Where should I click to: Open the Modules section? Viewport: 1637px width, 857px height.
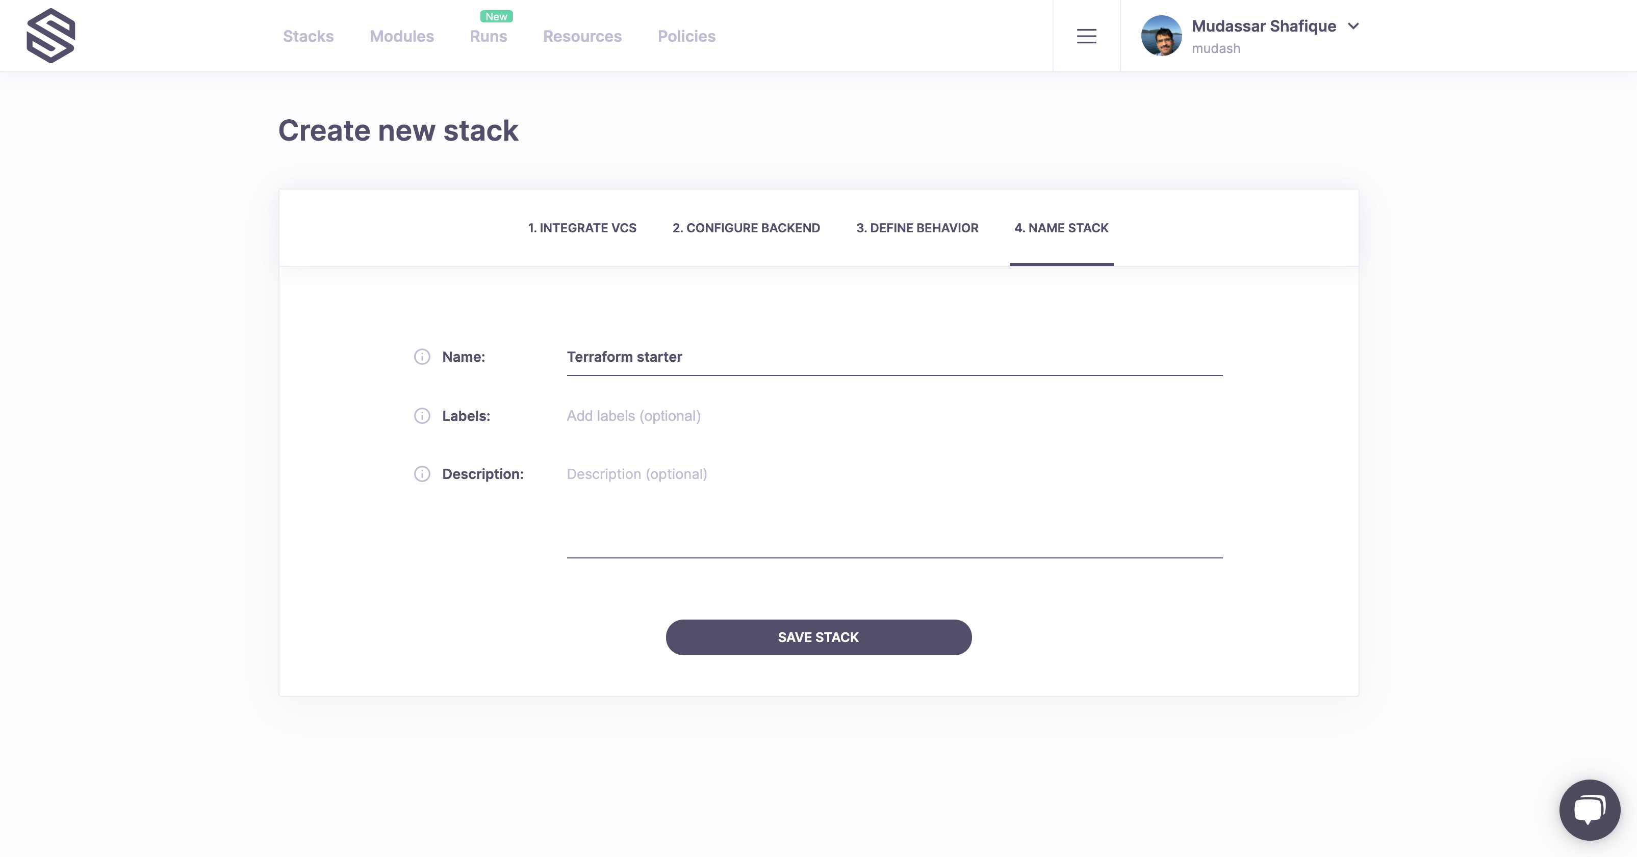point(402,36)
